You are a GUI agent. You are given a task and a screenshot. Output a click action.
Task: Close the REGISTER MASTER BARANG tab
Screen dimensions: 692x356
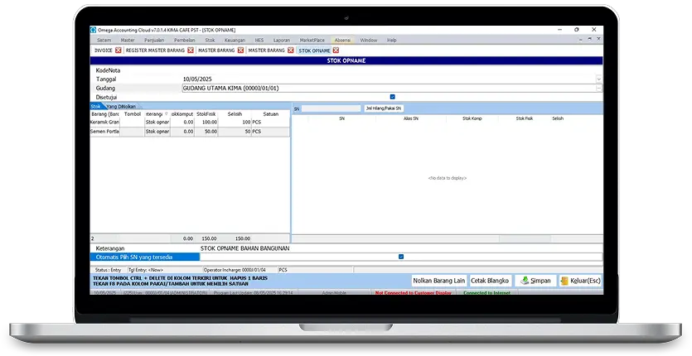[x=191, y=51]
